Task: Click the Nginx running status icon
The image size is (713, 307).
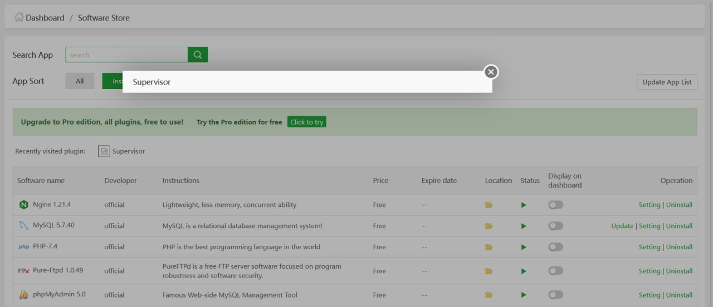Action: (524, 205)
